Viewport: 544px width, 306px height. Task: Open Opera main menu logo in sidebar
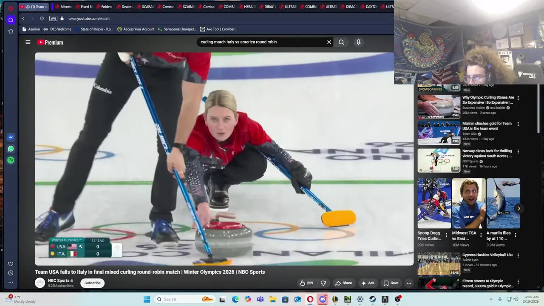click(11, 8)
